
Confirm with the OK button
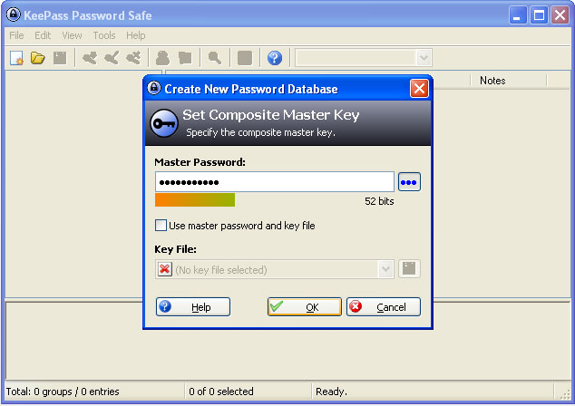click(305, 306)
